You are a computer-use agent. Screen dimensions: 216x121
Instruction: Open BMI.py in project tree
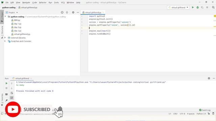pos(17,20)
